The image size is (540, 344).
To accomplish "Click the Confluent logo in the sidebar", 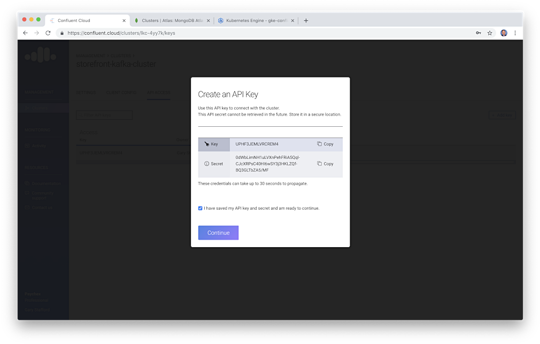I will [40, 55].
